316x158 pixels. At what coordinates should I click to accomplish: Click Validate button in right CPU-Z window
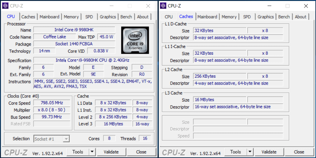[269, 152]
